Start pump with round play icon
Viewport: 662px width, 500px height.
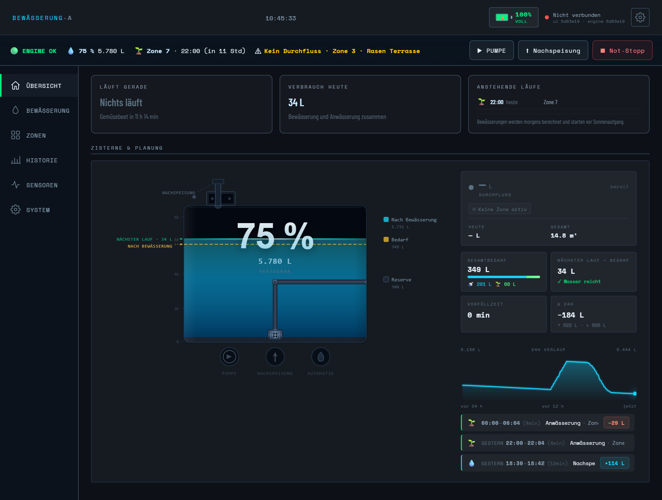229,357
